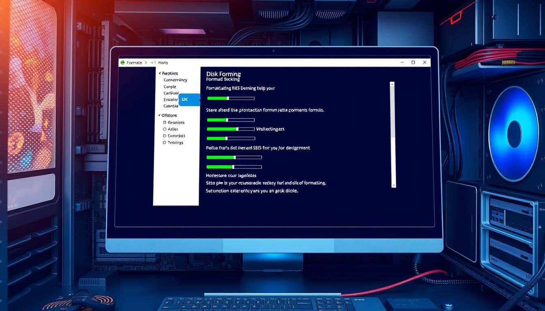Click the 'Disk Forming' heading
545x311 pixels.
click(x=223, y=74)
